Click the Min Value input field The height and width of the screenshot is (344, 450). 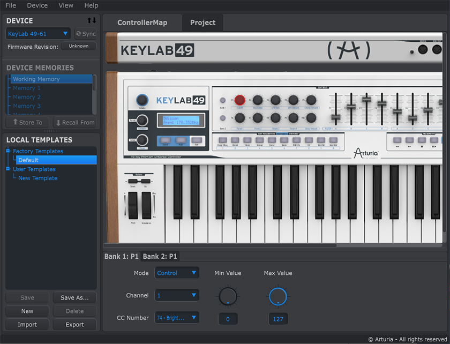(228, 318)
